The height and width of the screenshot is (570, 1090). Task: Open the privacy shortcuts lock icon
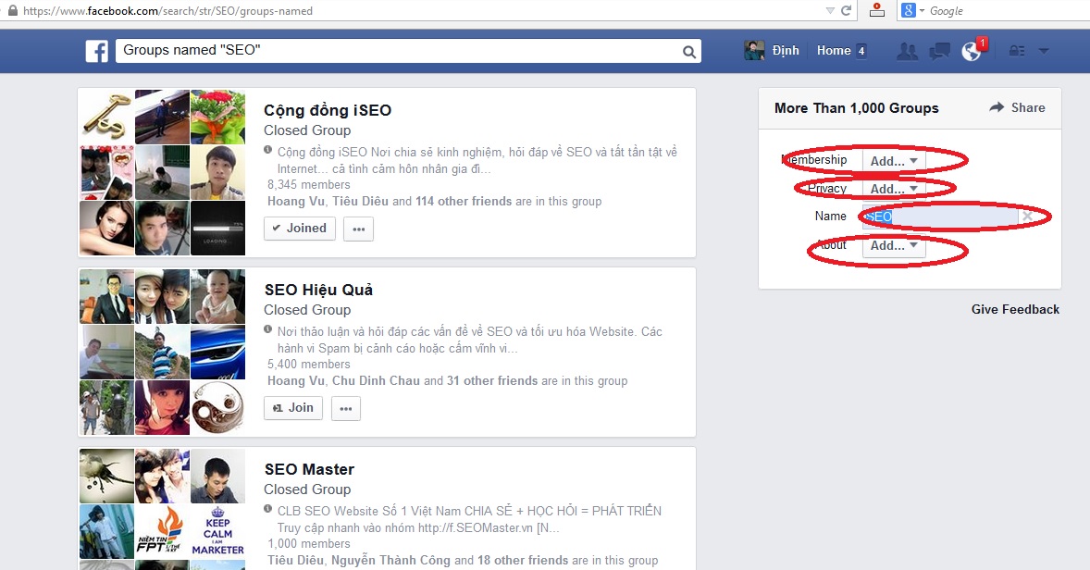(x=1017, y=51)
